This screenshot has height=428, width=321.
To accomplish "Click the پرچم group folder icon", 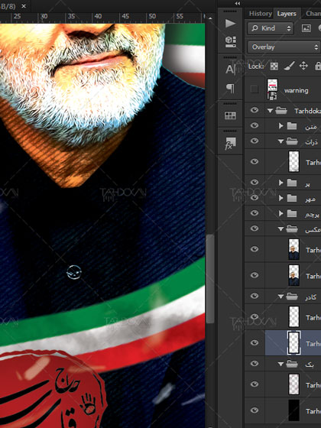I will pyautogui.click(x=292, y=213).
